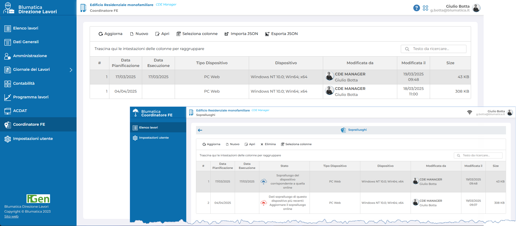Click the wifi status icon

[470, 112]
